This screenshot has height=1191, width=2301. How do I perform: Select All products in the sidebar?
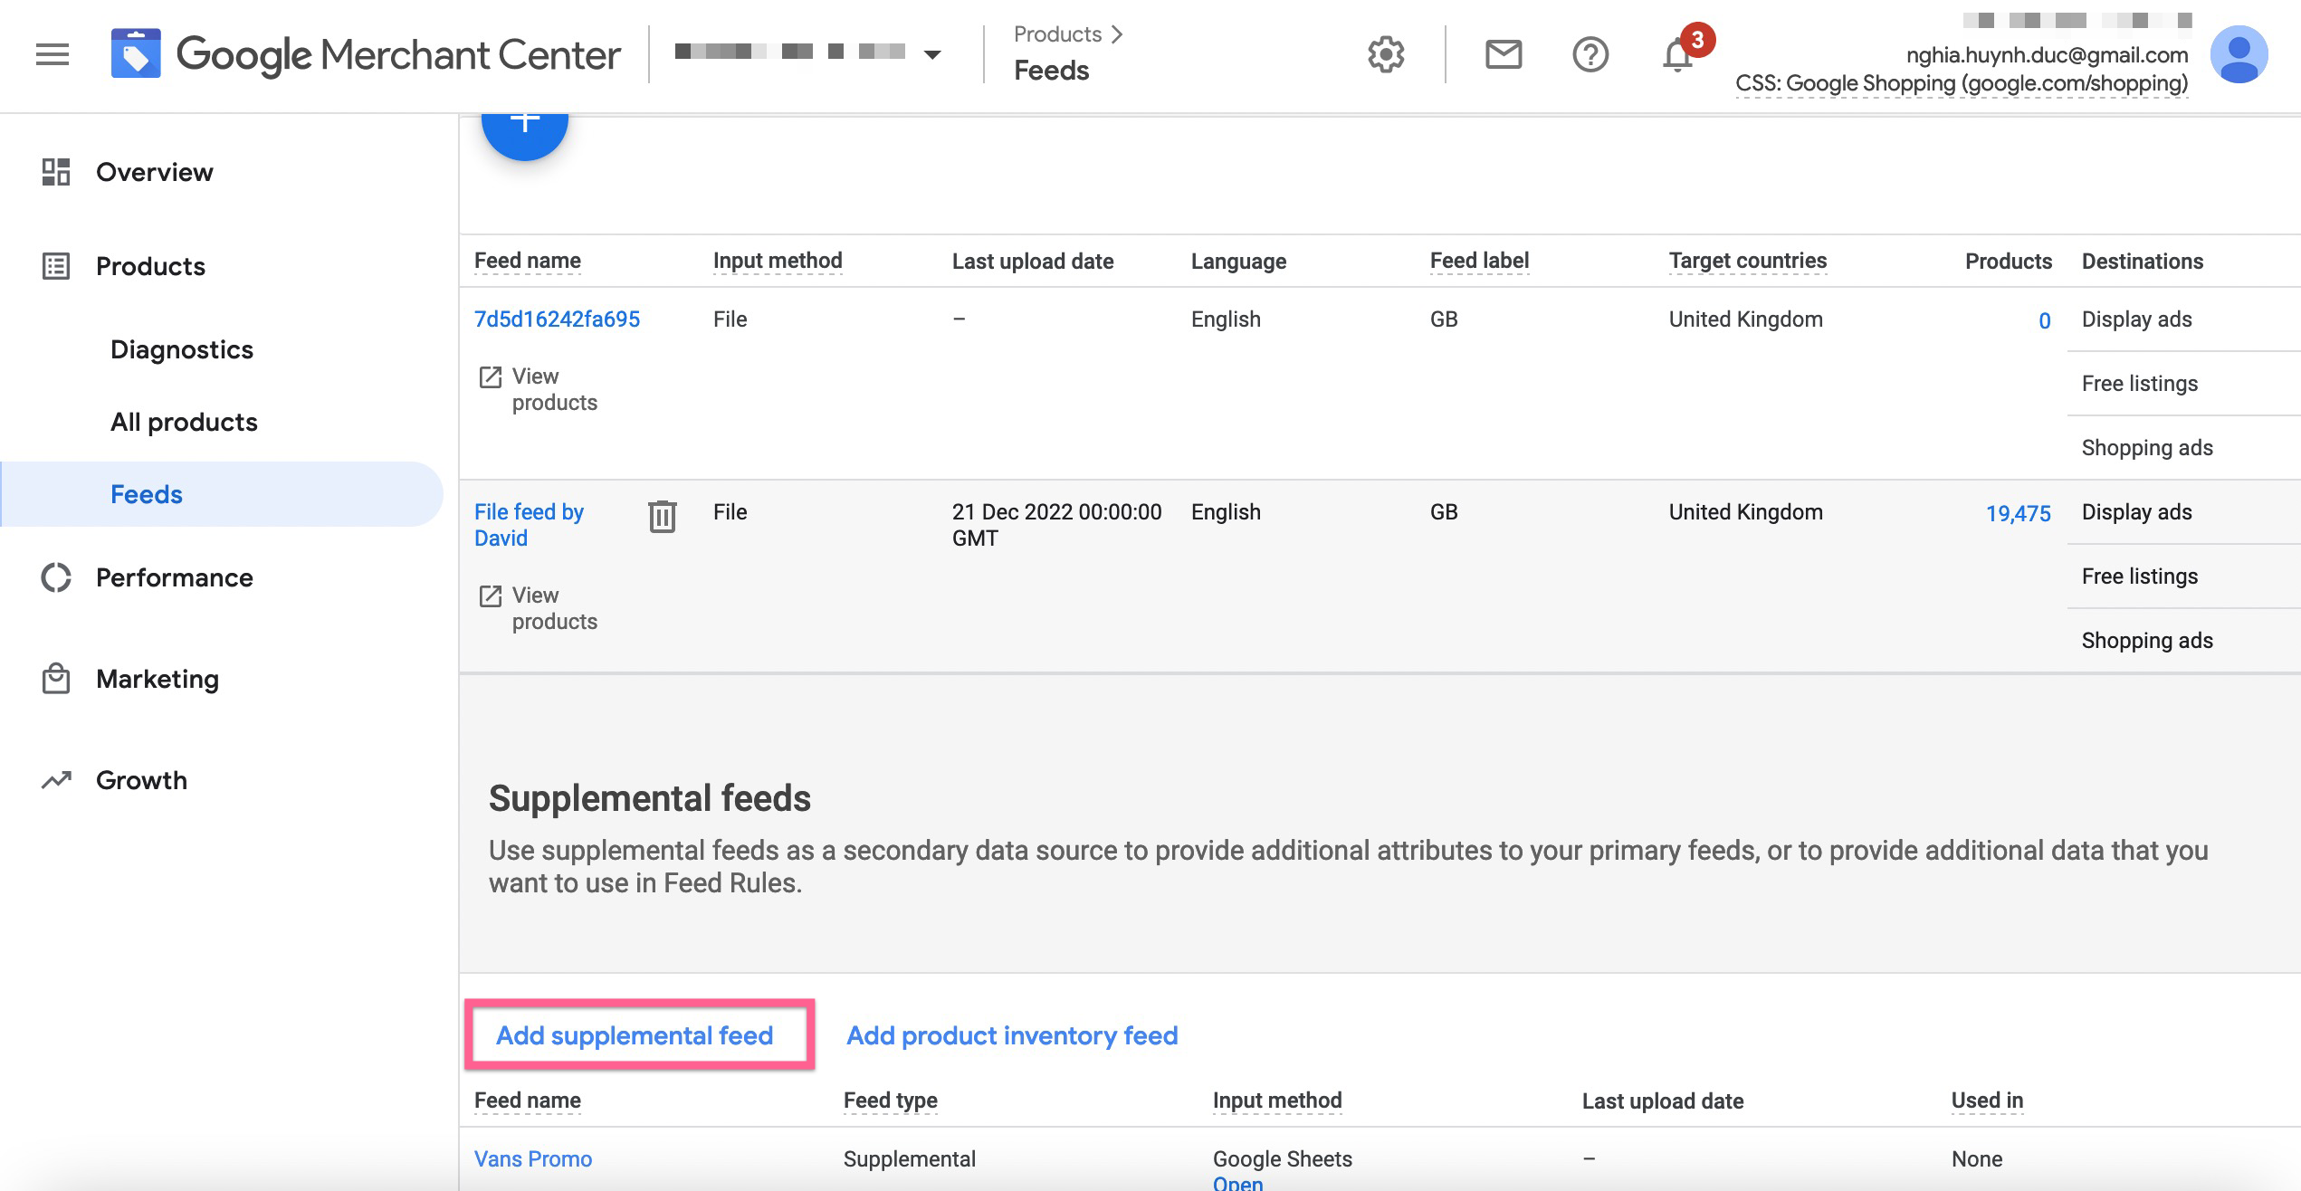click(184, 422)
